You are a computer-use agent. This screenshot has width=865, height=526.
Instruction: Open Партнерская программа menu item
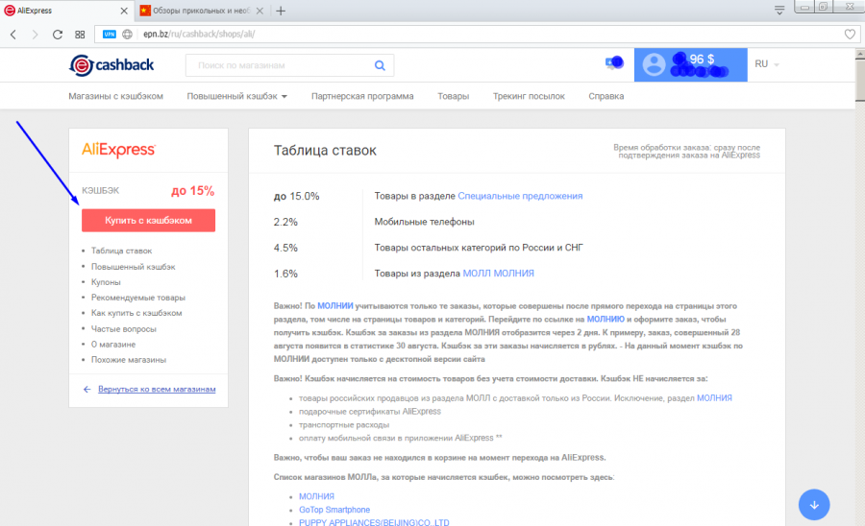pyautogui.click(x=362, y=96)
